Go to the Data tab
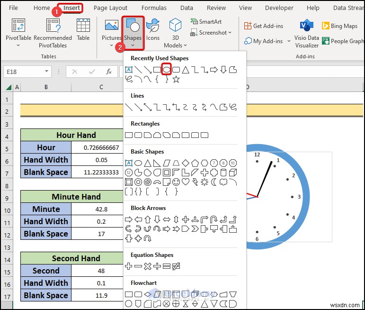Screen dimensions: 365x310 click(x=187, y=8)
